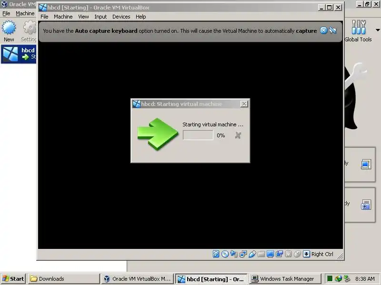Click the CPU features status icon

pos(288,254)
